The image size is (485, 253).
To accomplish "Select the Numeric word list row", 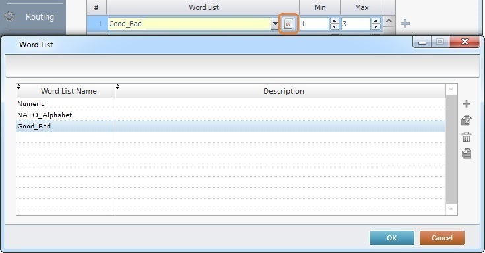I will (x=231, y=104).
